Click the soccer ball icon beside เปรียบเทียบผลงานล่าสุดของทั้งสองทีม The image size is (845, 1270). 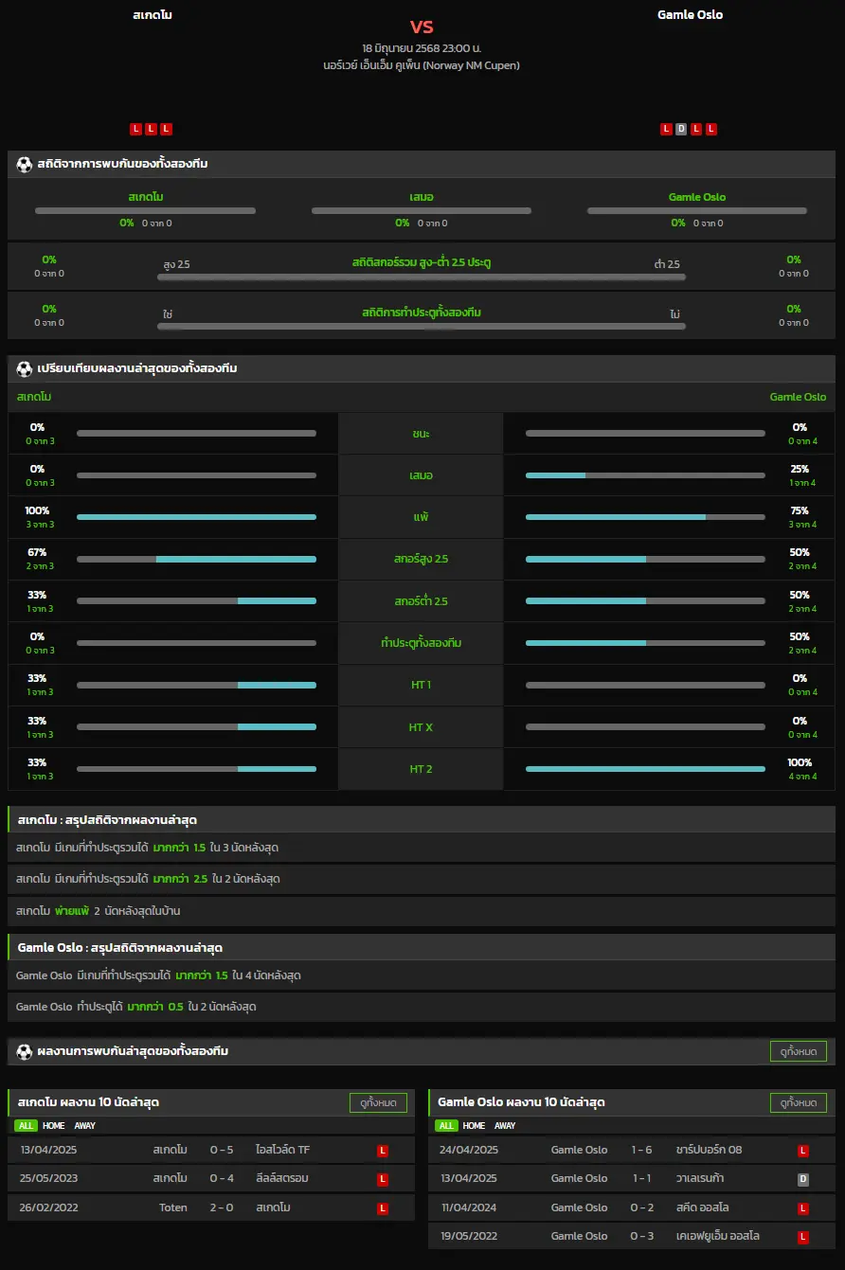click(x=25, y=368)
